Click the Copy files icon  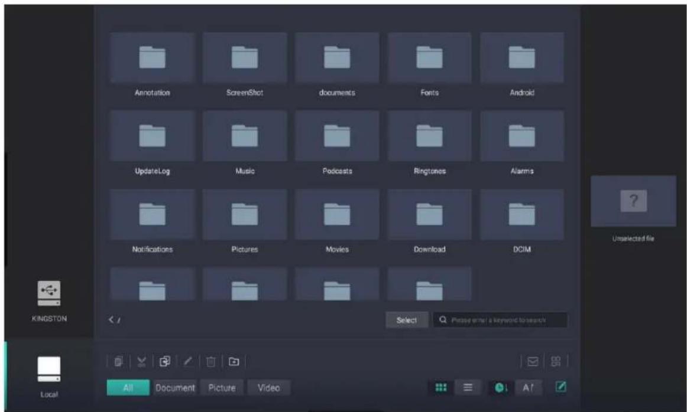[118, 362]
